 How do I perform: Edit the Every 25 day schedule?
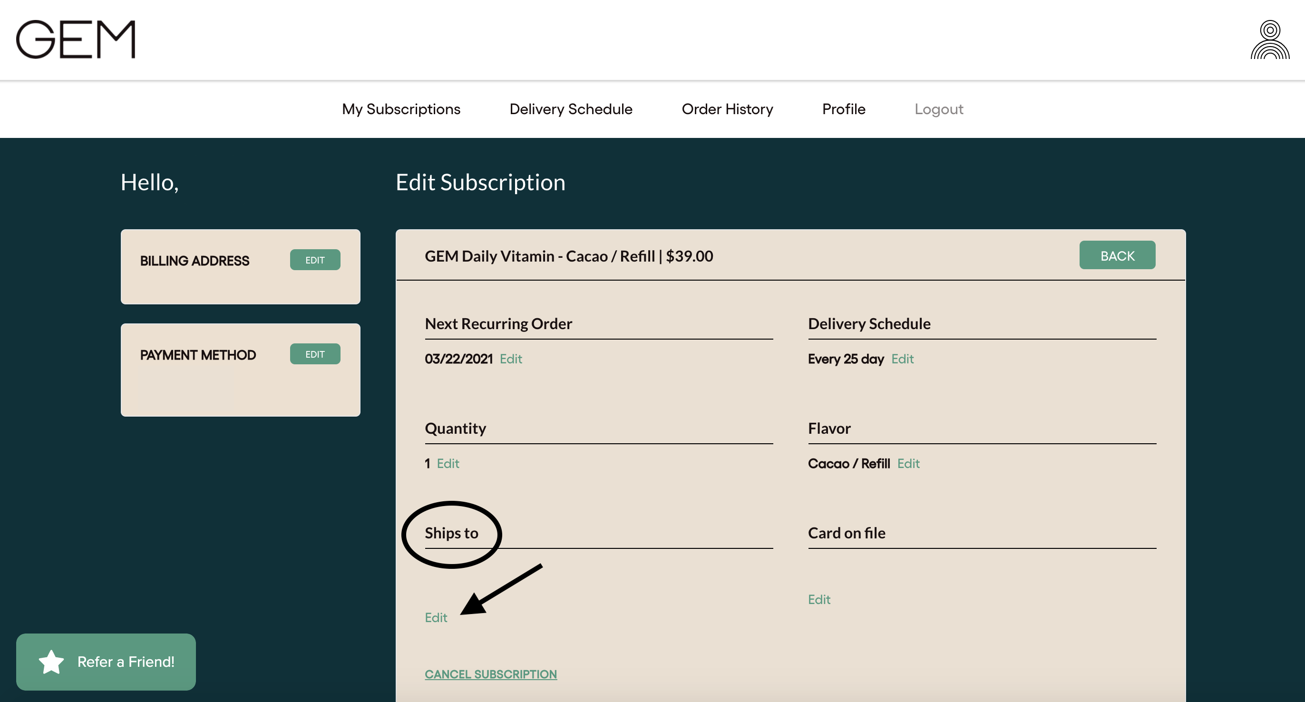point(902,359)
